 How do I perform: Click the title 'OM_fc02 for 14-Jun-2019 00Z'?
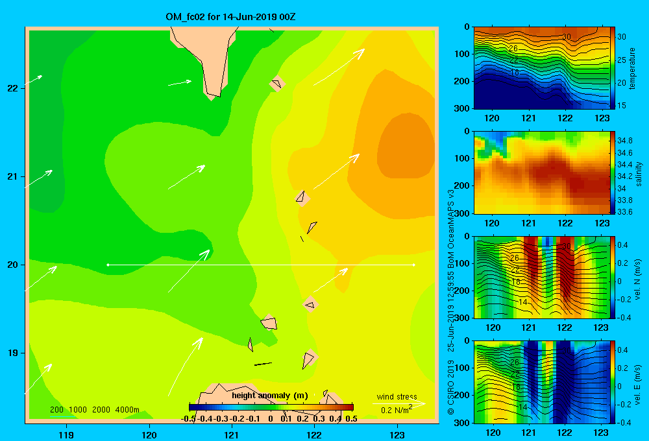[x=230, y=17]
